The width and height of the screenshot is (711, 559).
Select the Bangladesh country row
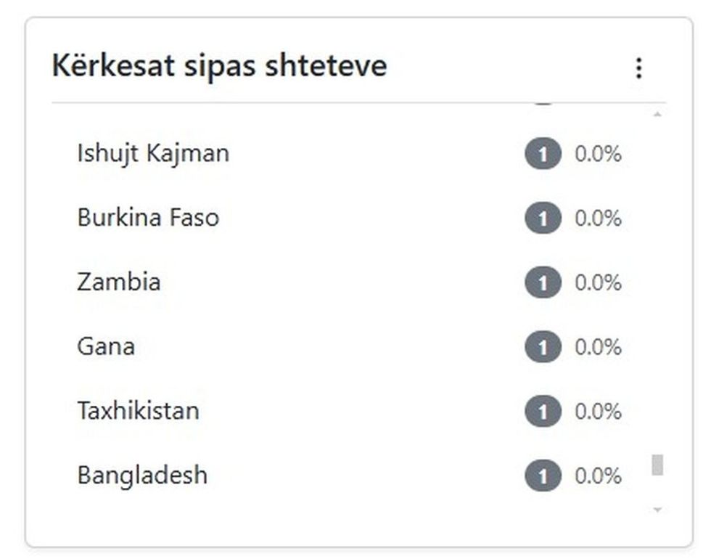[x=141, y=476]
